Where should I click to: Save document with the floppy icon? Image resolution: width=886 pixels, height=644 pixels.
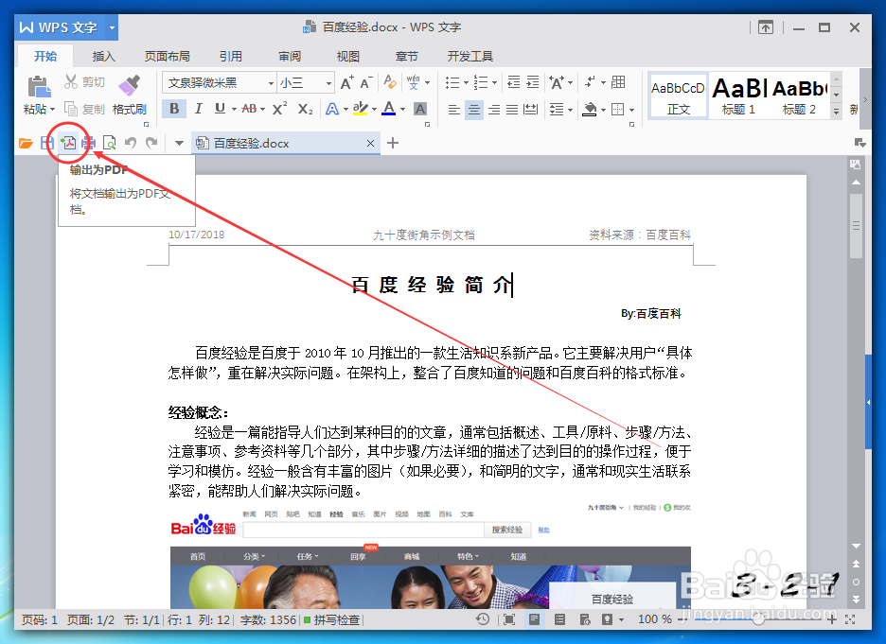pos(47,144)
